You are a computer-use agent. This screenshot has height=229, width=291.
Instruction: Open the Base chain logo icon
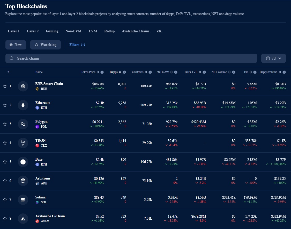click(23, 162)
